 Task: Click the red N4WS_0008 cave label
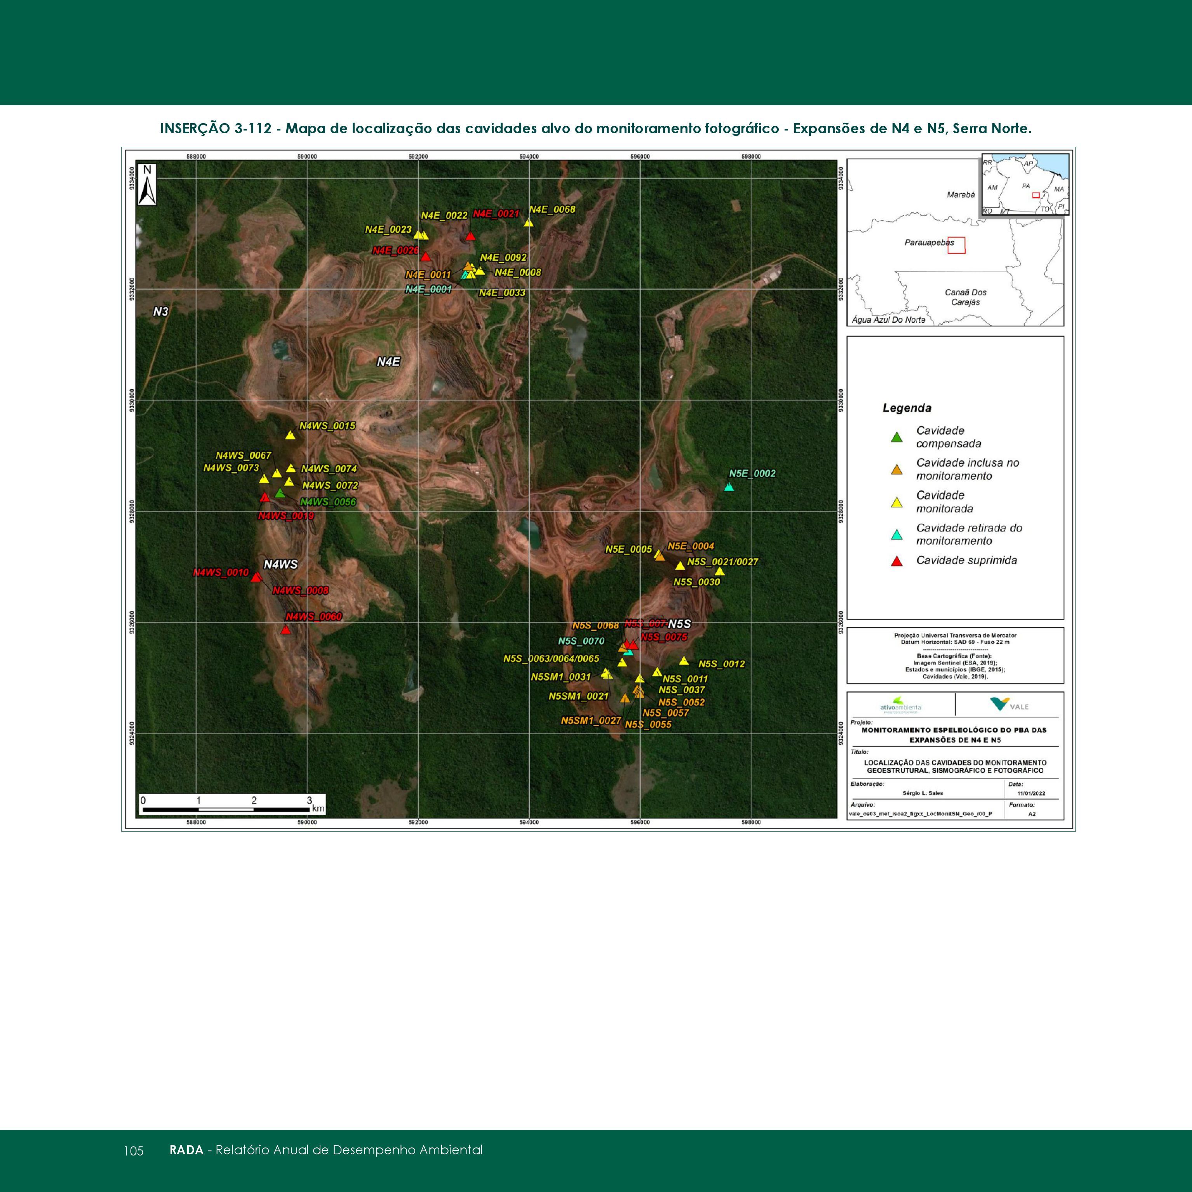[x=301, y=590]
